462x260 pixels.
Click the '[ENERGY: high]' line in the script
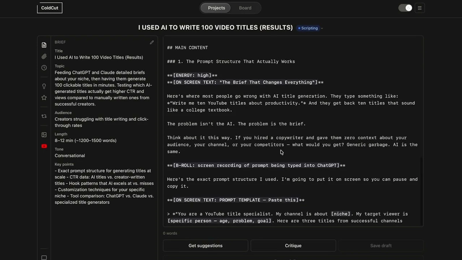click(192, 75)
